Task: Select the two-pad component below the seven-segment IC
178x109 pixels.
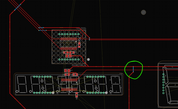Action: tap(77, 95)
